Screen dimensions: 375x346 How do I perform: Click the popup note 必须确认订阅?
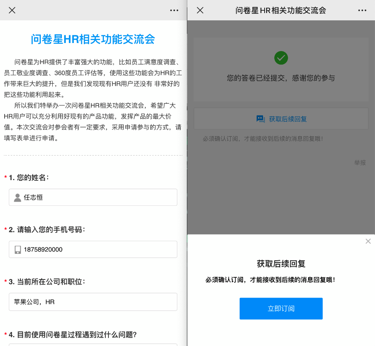[270, 280]
